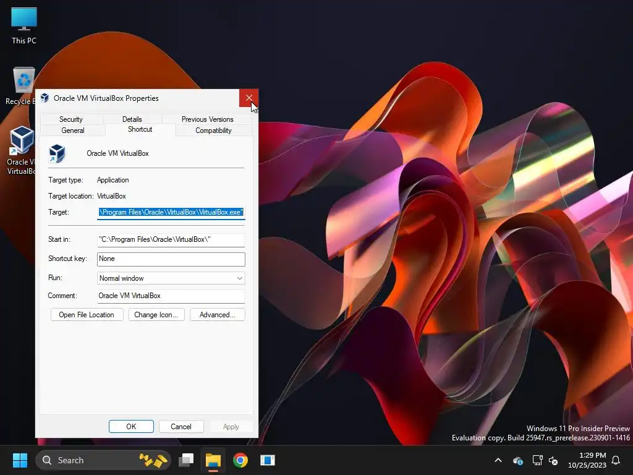Screen dimensions: 633x475
Task: Open the blue window app on the taskbar
Action: [267, 460]
